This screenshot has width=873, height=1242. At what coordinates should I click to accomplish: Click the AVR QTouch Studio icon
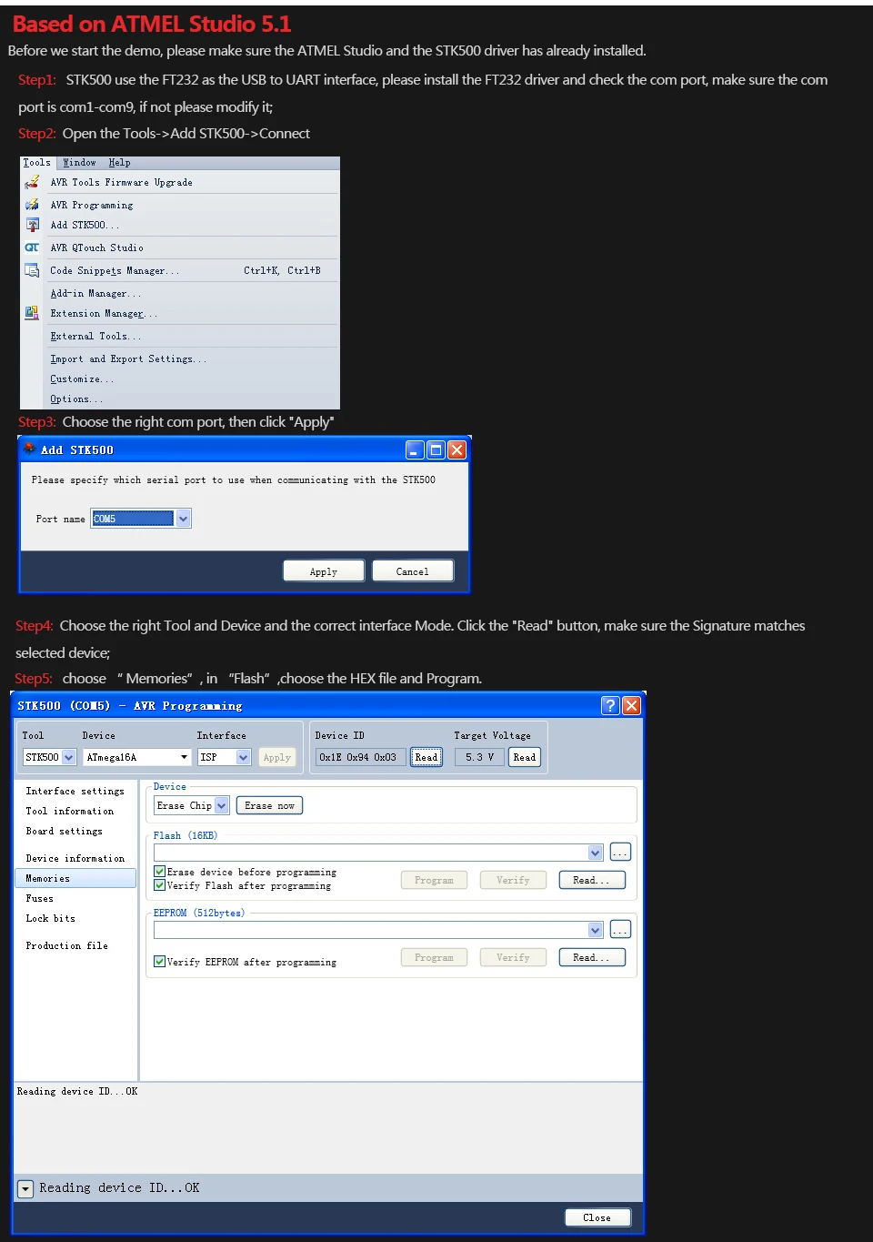pyautogui.click(x=32, y=247)
